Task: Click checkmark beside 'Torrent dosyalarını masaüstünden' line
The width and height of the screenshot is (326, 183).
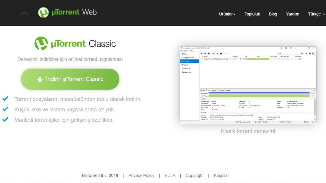Action: [x=5, y=99]
